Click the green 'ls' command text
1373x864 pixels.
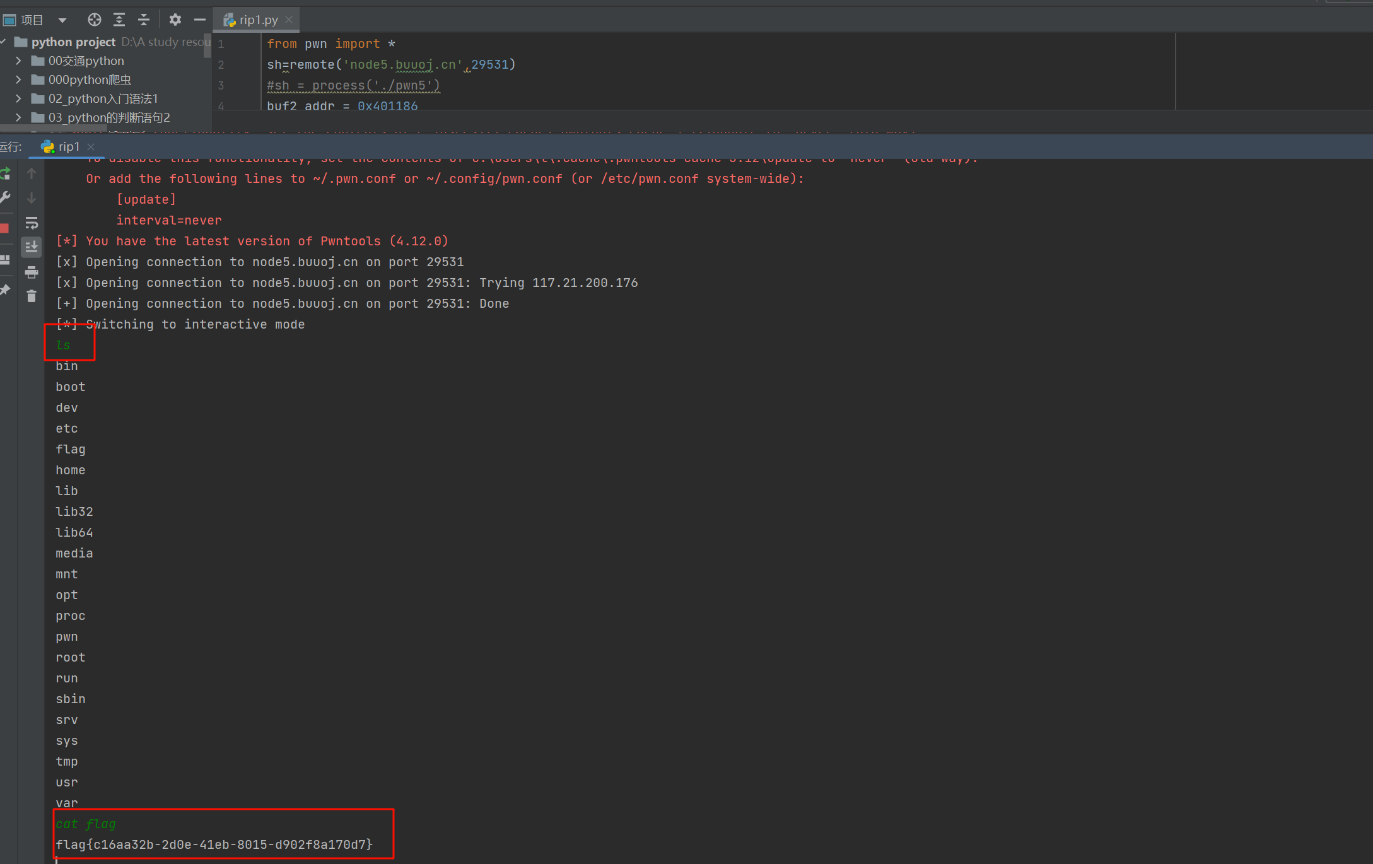tap(63, 345)
